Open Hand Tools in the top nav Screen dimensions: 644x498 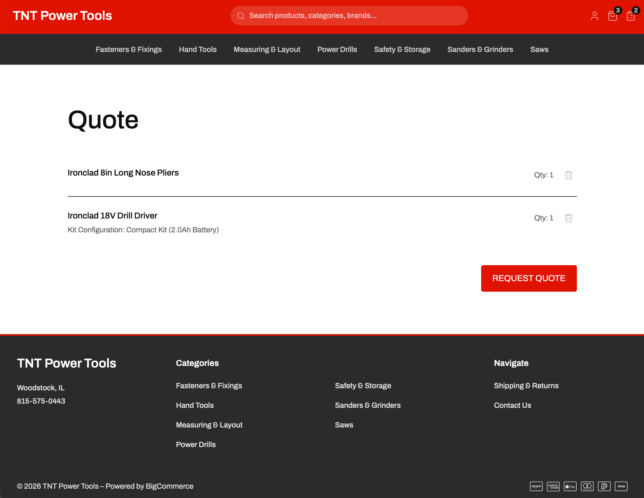tap(198, 49)
